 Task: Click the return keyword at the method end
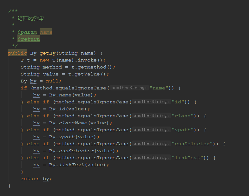pyautogui.click(x=30, y=179)
